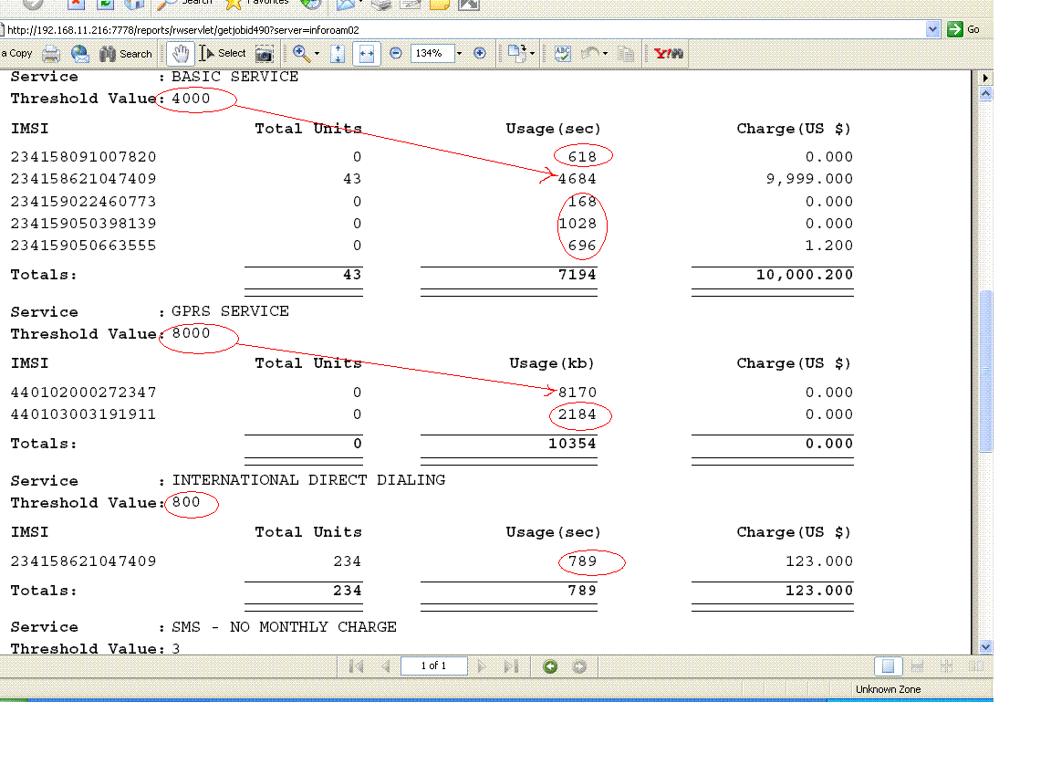Click the Fit Page height icon
The image size is (1051, 765).
coord(338,54)
